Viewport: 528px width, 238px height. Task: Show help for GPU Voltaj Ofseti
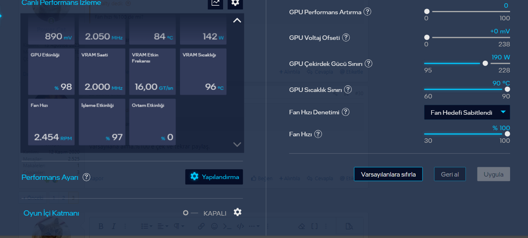click(346, 37)
